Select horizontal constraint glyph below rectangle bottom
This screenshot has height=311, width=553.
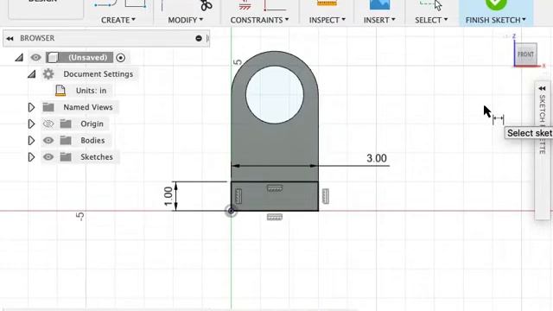point(275,217)
